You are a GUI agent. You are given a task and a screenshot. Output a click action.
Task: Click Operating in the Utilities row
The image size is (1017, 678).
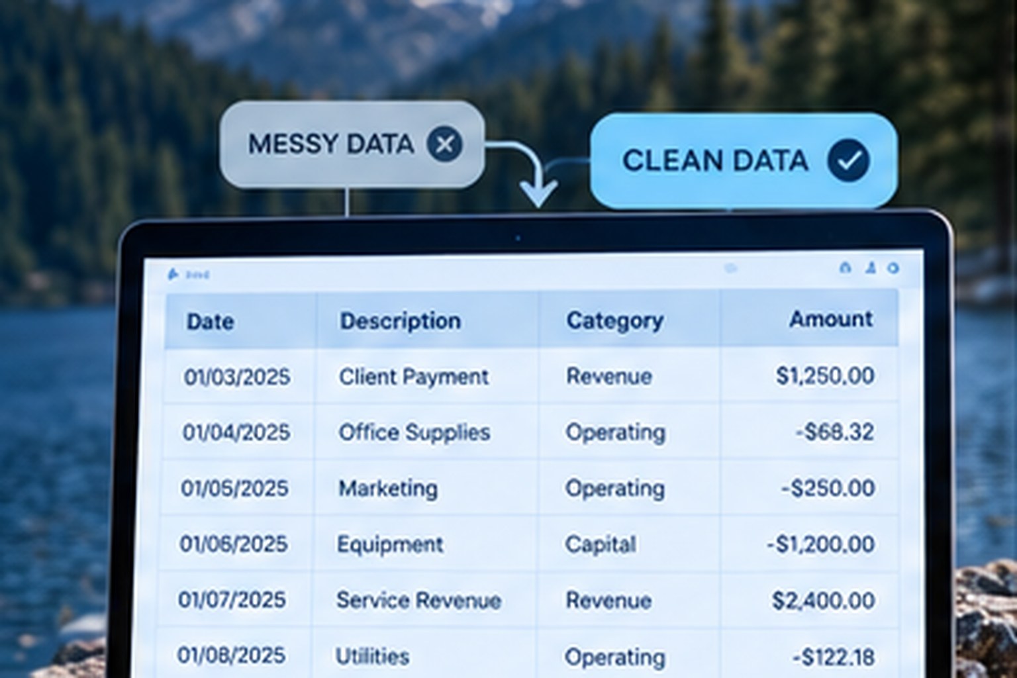point(614,657)
